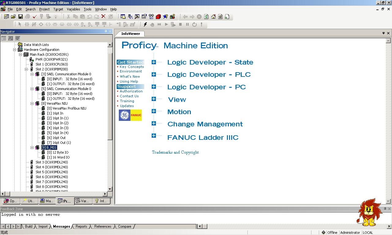Viewport: 392px width, 235px height.
Task: Click the red Toolchest toolbox icon
Action: [158, 17]
